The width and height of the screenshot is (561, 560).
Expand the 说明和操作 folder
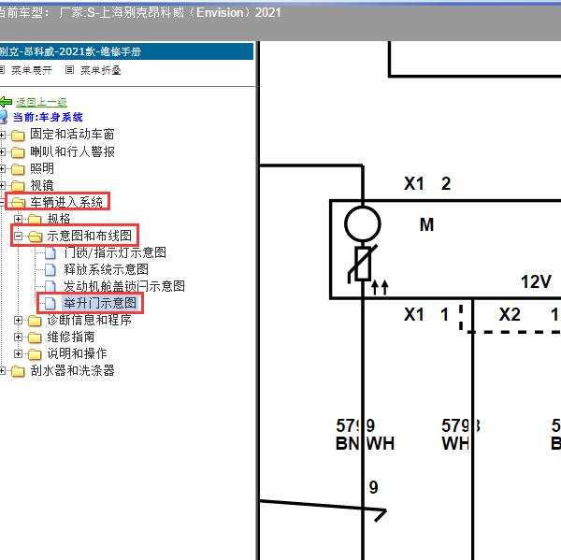(18, 353)
